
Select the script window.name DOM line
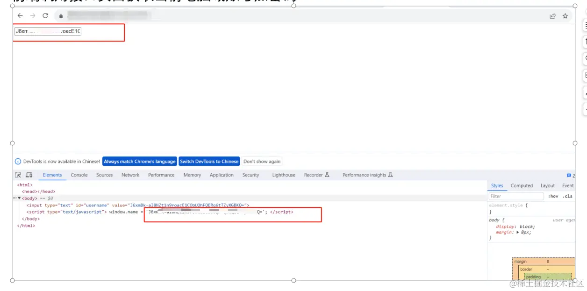[160, 212]
